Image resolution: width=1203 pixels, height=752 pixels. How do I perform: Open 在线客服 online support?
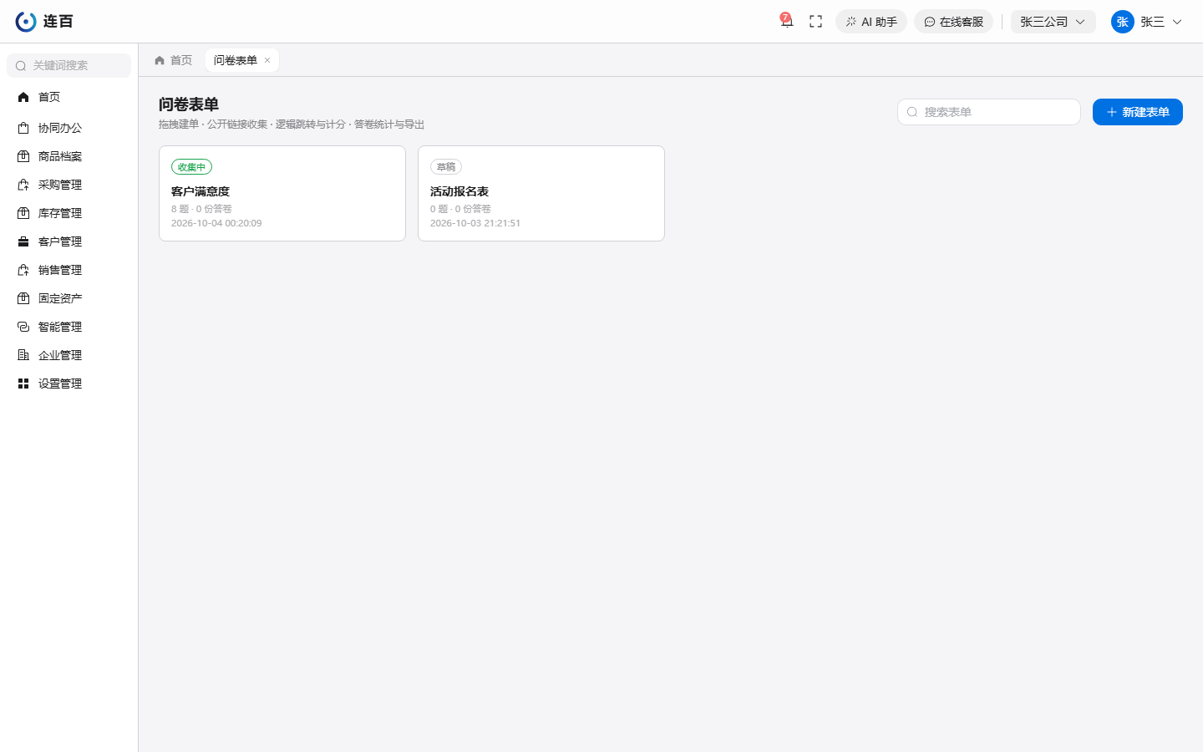tap(953, 22)
